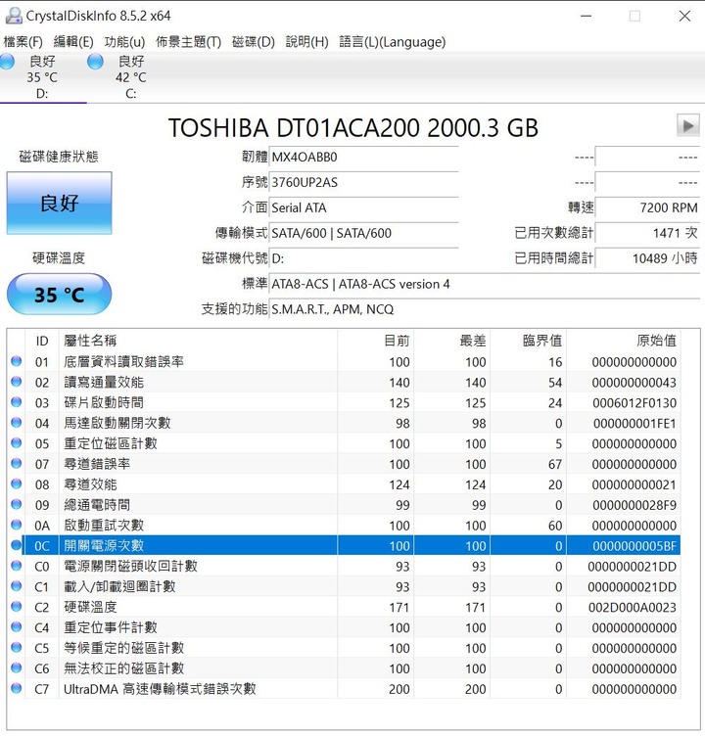Open the 磁碟(D) menu

click(254, 42)
